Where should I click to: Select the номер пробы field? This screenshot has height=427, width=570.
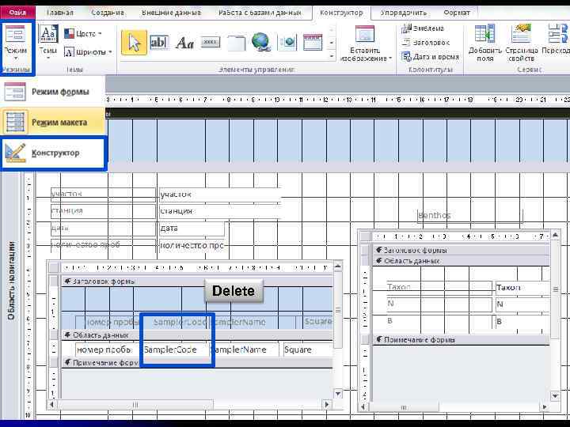[108, 350]
